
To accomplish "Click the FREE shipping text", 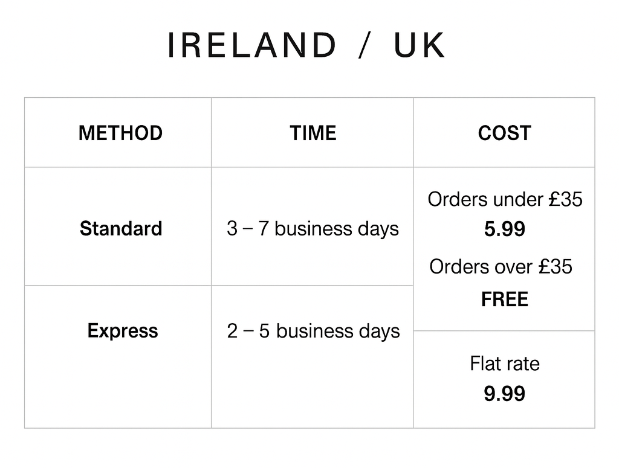I will [x=505, y=300].
